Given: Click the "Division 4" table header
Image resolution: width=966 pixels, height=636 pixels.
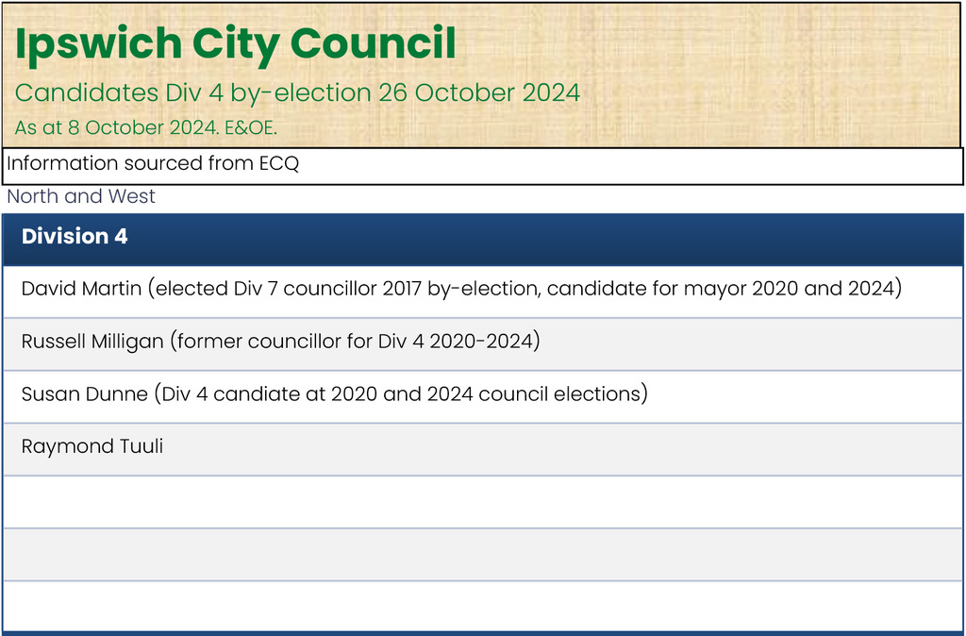Looking at the screenshot, I should [75, 237].
